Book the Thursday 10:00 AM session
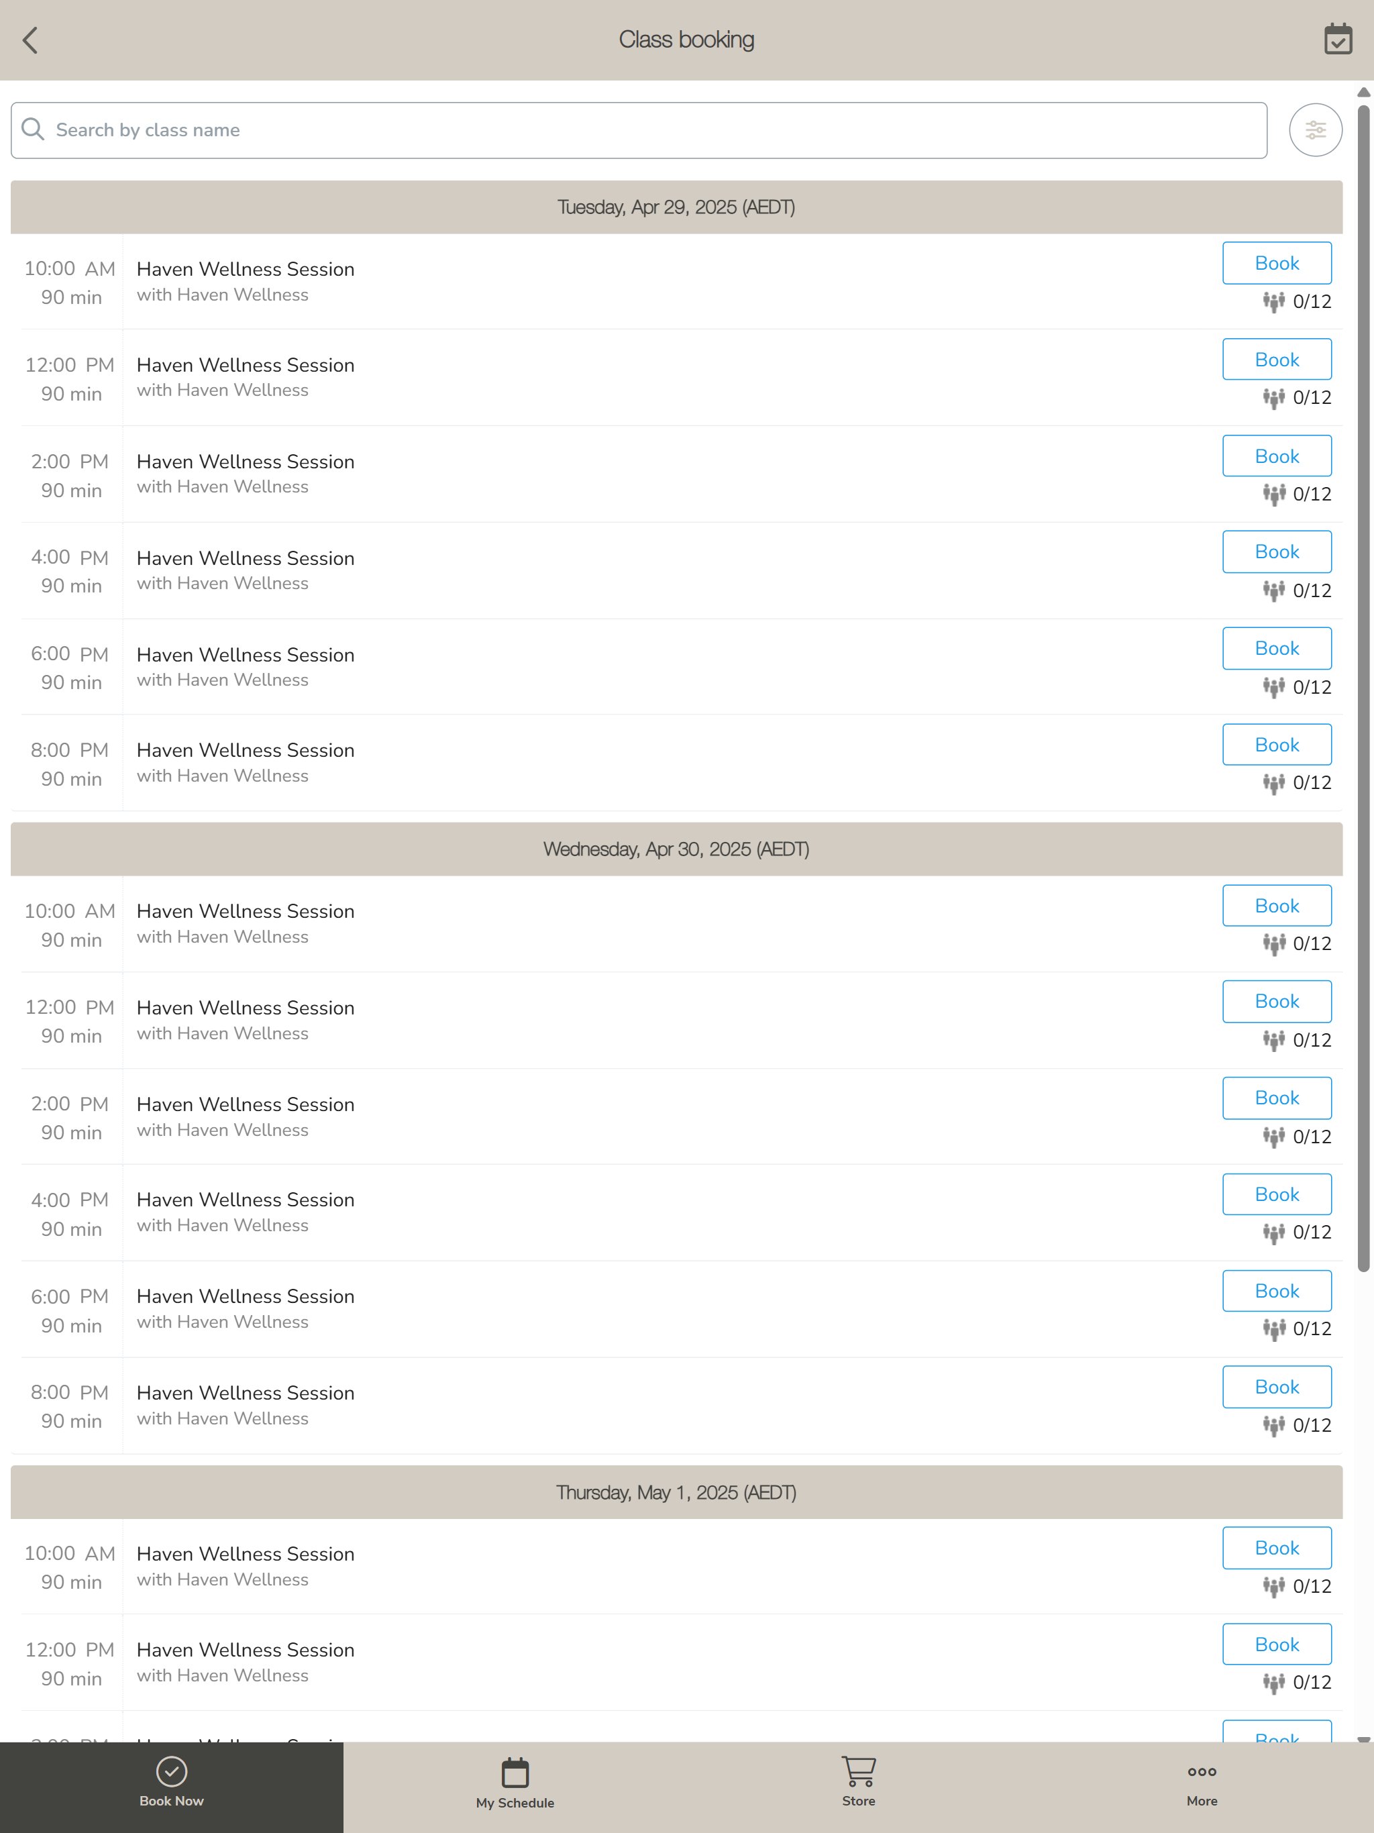The image size is (1374, 1833). click(x=1277, y=1548)
